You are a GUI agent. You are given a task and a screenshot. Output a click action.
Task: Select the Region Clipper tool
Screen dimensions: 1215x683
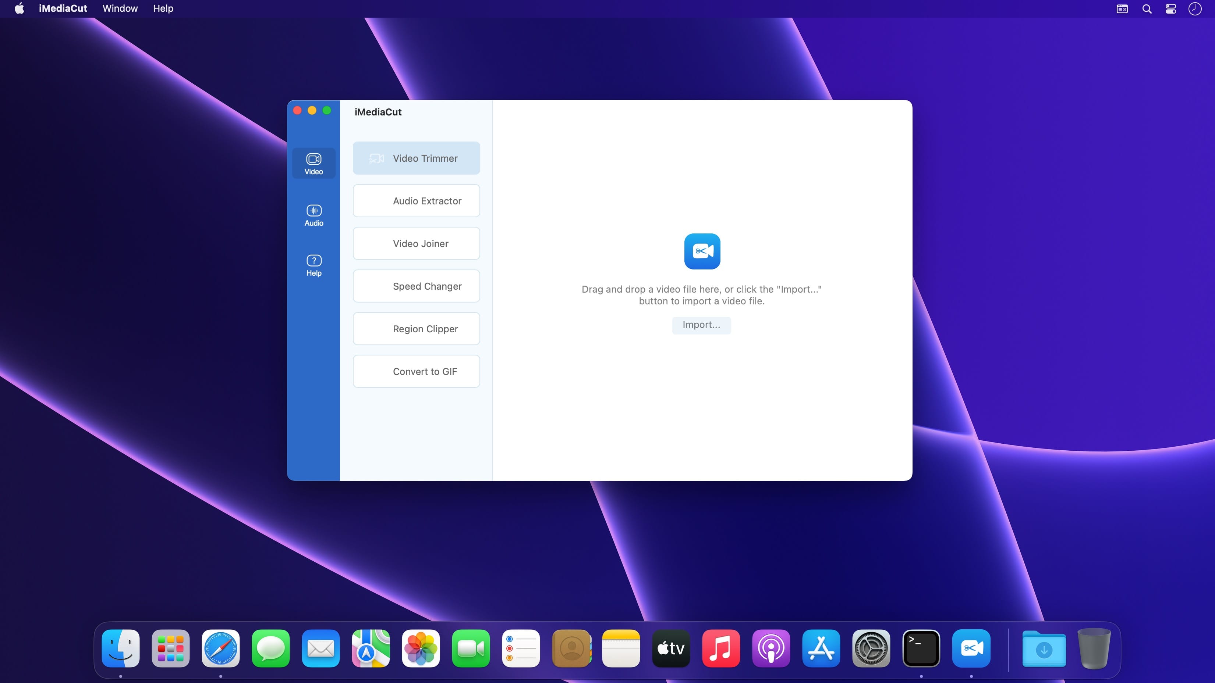pyautogui.click(x=416, y=329)
